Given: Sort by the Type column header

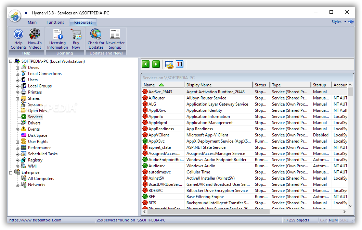Looking at the screenshot, I should point(290,85).
